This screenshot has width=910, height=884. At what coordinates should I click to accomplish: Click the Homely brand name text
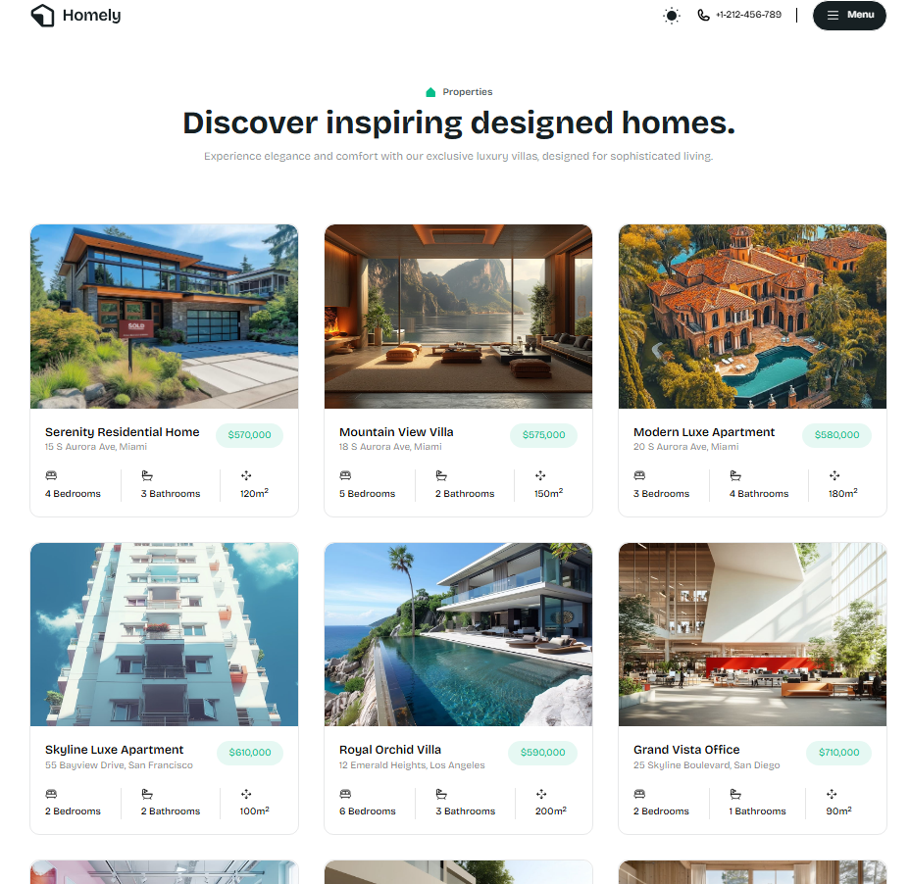(91, 16)
